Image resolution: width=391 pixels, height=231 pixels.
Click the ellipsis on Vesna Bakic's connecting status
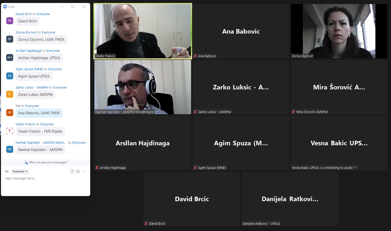pos(355,167)
